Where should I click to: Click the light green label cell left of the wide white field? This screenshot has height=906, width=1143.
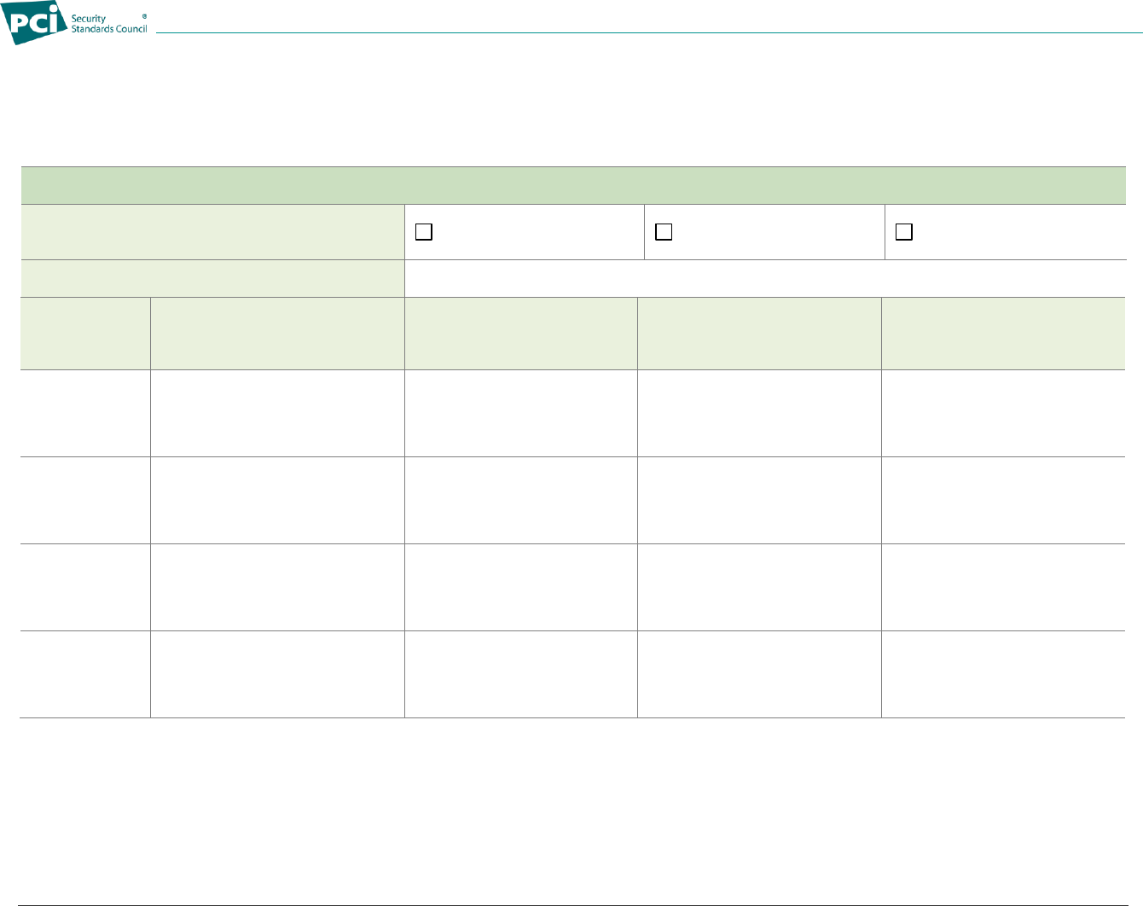coord(212,278)
